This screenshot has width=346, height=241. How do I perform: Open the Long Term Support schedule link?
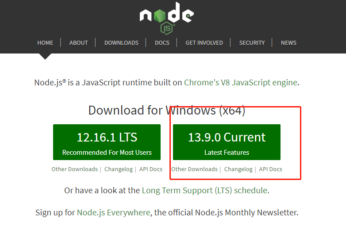(x=204, y=191)
